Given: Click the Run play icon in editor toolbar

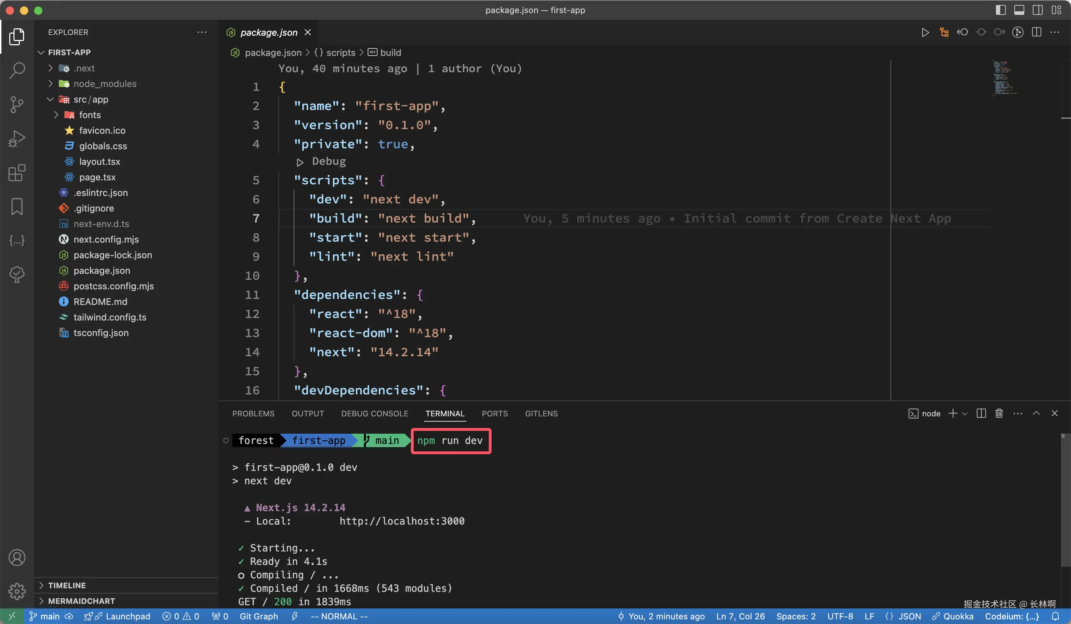Looking at the screenshot, I should [x=925, y=33].
